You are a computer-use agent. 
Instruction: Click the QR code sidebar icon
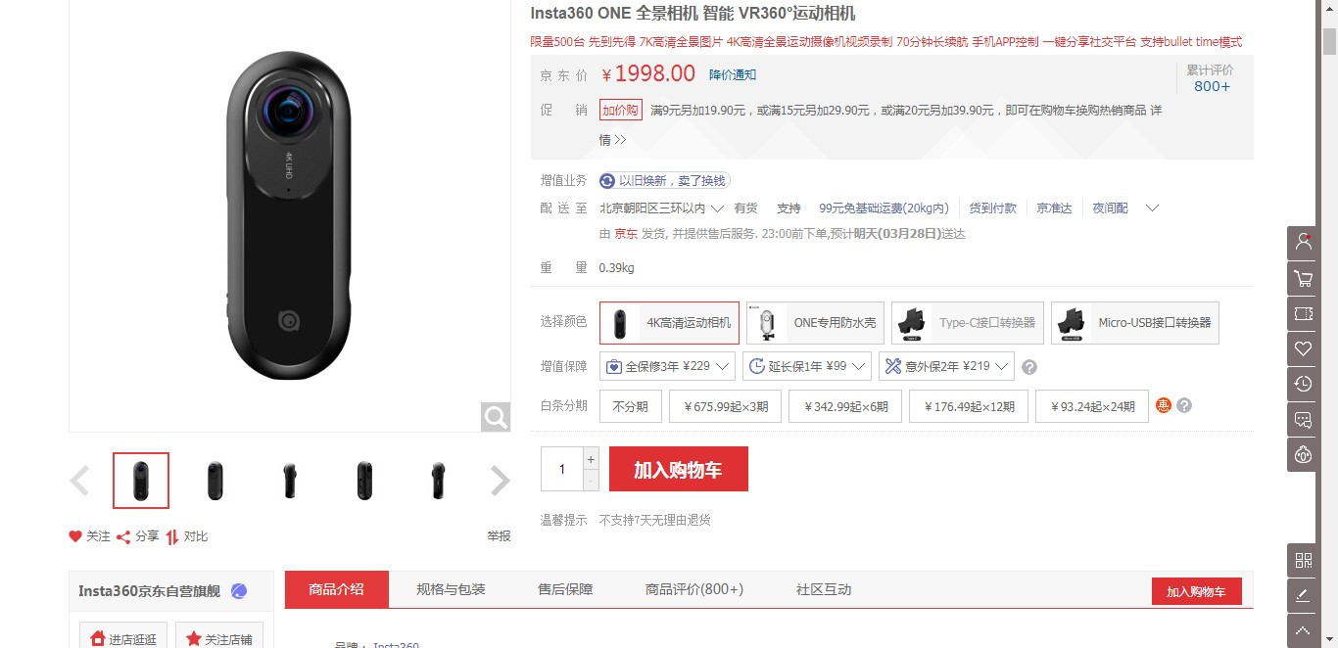pos(1303,560)
